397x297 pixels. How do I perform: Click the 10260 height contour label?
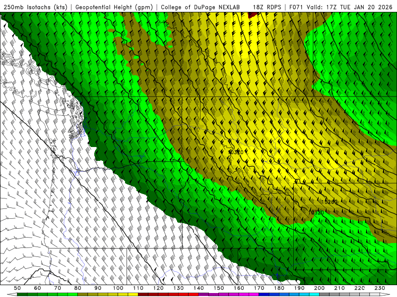coord(329,202)
